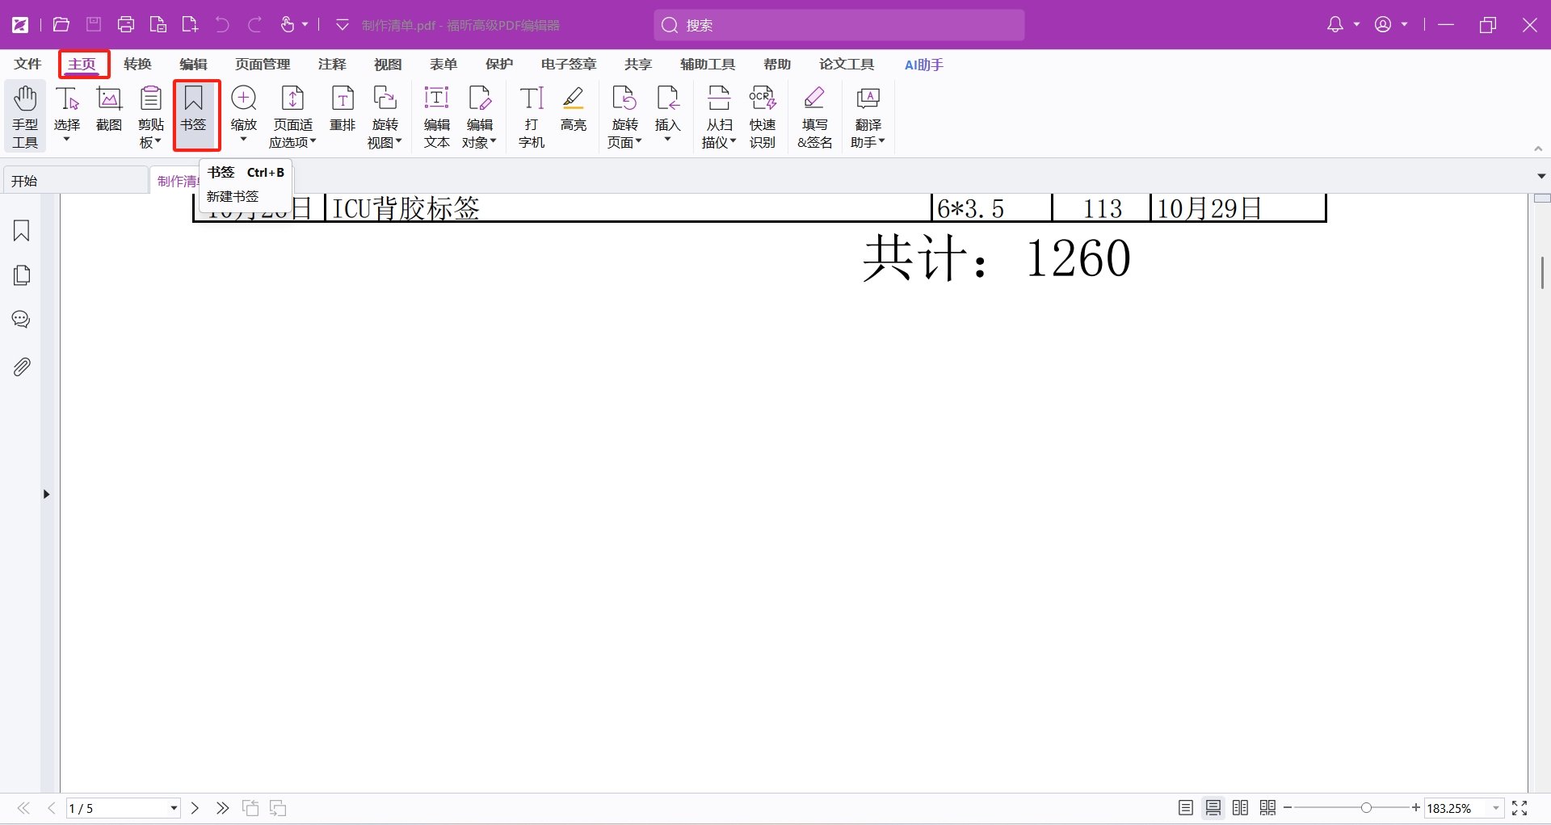1551x825 pixels.
Task: Open the AI助手 assistant tab
Action: (923, 65)
